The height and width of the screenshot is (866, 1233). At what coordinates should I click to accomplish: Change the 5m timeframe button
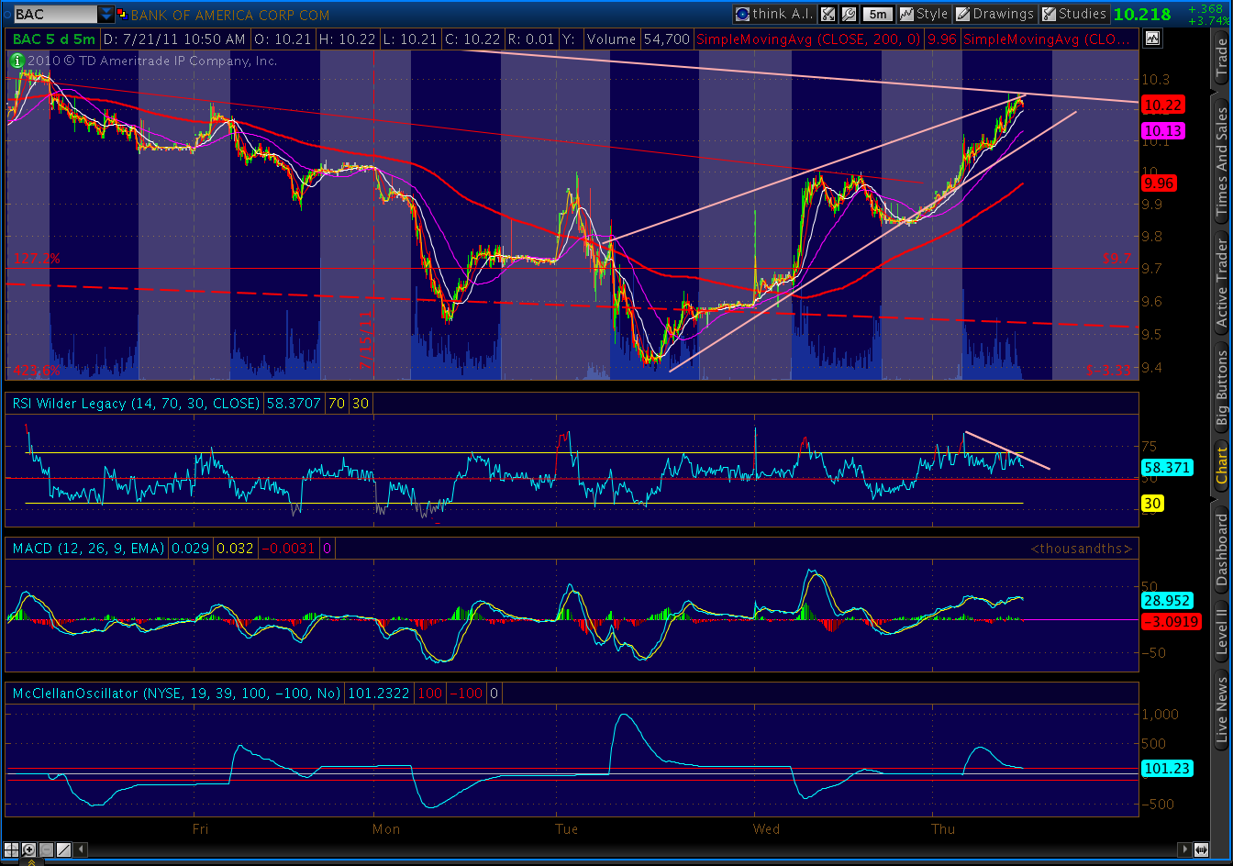point(878,14)
